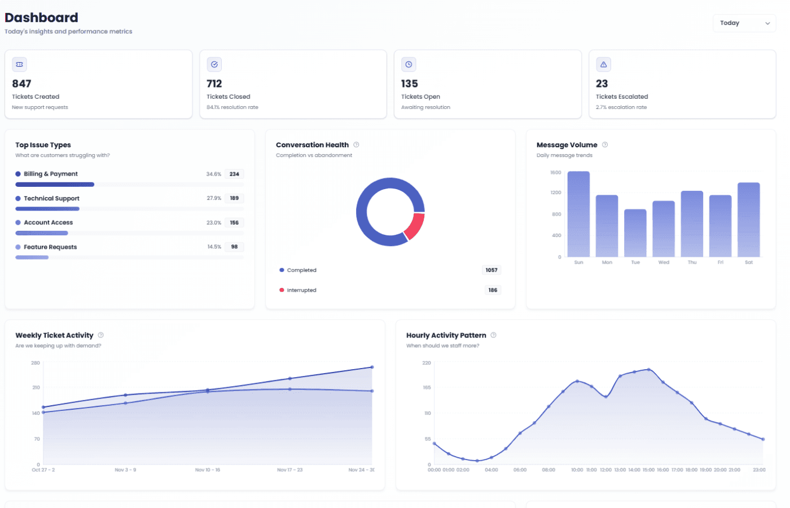This screenshot has width=790, height=508.
Task: Click the 234 count badge for Billing
Action: pyautogui.click(x=234, y=174)
